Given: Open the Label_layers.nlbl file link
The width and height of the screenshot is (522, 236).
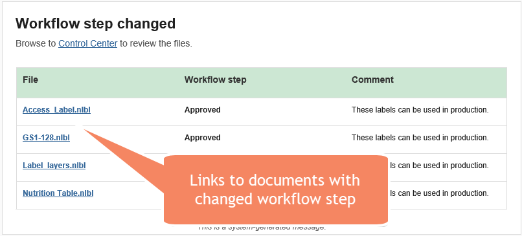Looking at the screenshot, I should pos(54,166).
